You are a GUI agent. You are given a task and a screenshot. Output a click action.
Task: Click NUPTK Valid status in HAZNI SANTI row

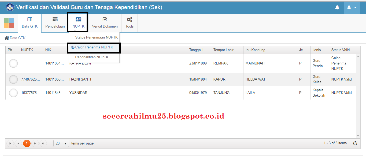point(342,79)
